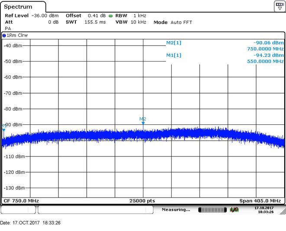Screen dimensions: 286x231
Task: Click the 25000 pts sweep points label
Action: point(142,201)
